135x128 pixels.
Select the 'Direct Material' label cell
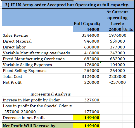[37, 41]
